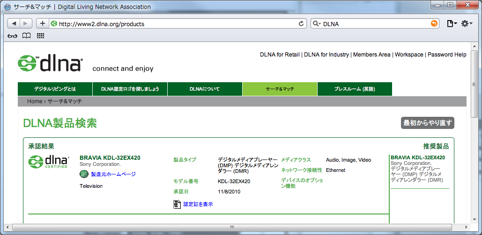Click the ネットワーク接続性 label

[x=302, y=170]
